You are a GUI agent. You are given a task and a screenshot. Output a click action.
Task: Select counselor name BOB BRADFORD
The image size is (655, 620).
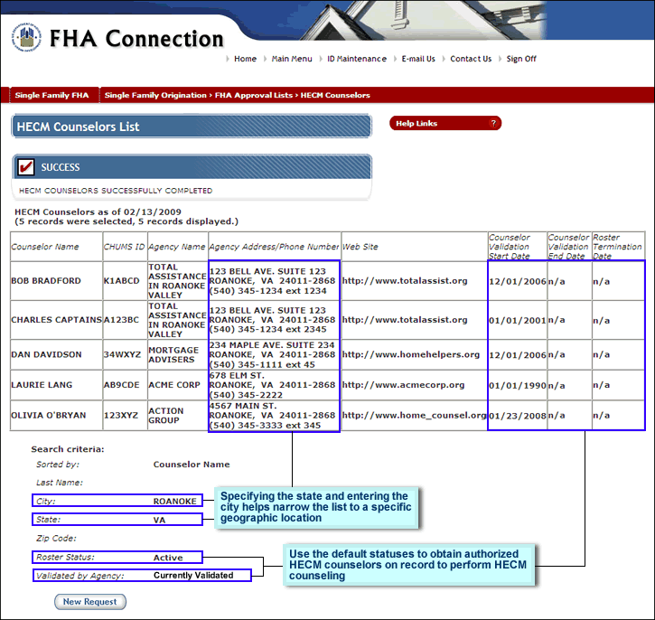coord(46,281)
